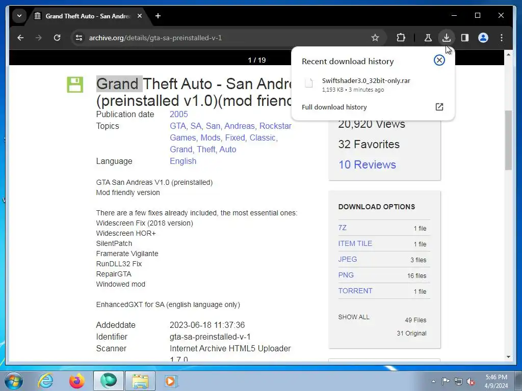Download the ITEM TILE option
522x391 pixels.
[355, 243]
